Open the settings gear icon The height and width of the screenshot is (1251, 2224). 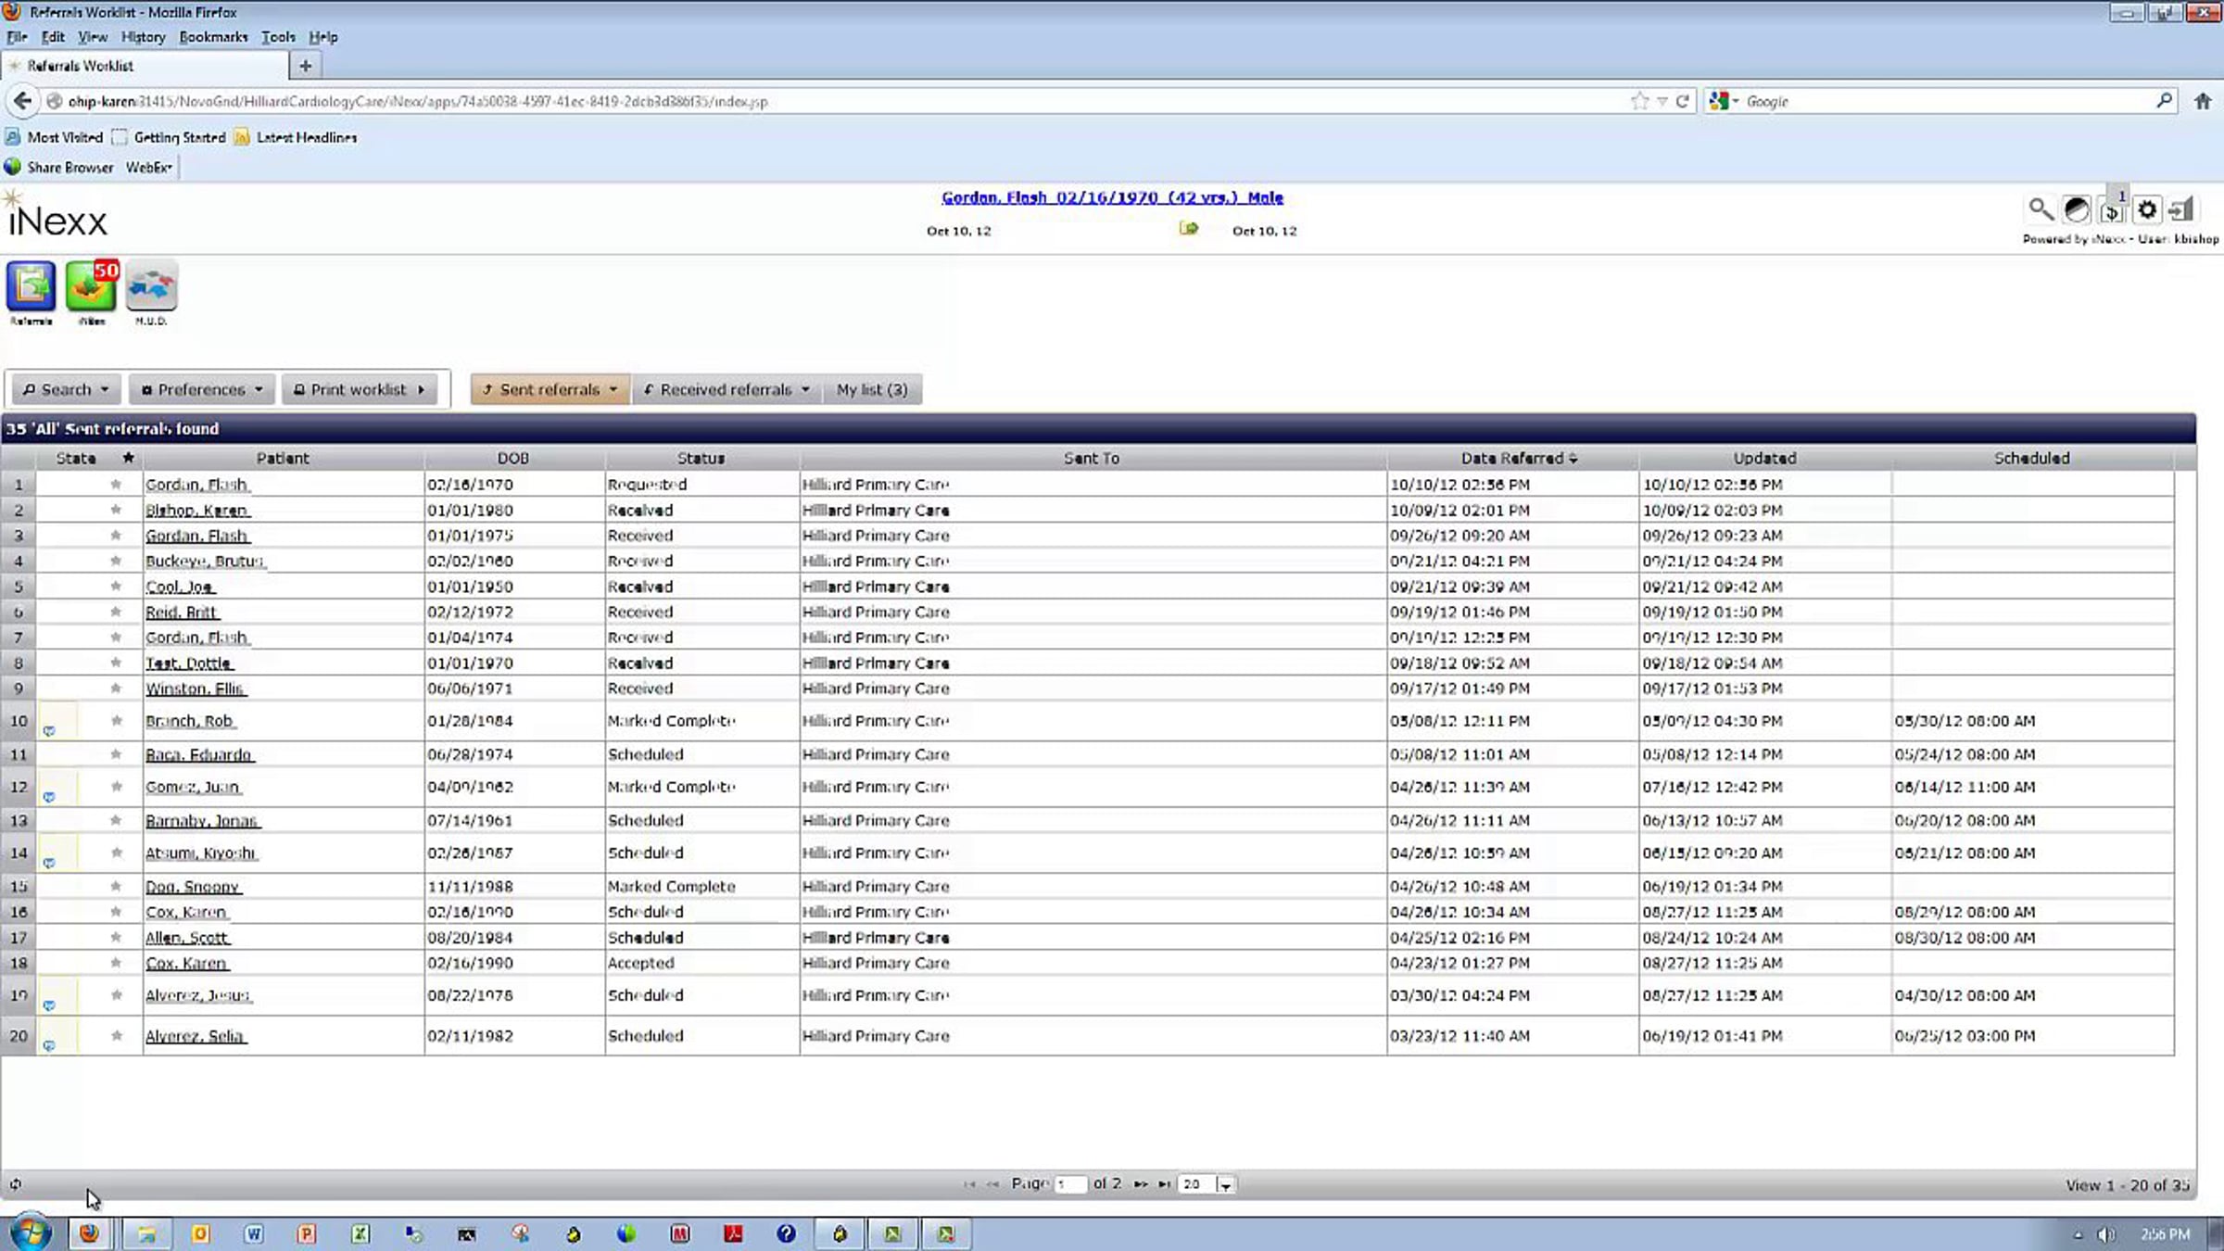point(2147,210)
